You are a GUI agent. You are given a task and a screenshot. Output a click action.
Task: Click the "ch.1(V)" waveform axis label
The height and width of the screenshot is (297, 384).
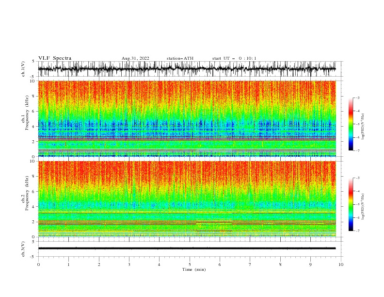[x=23, y=69]
